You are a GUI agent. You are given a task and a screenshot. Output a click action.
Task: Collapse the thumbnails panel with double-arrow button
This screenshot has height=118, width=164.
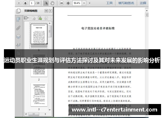point(46,11)
